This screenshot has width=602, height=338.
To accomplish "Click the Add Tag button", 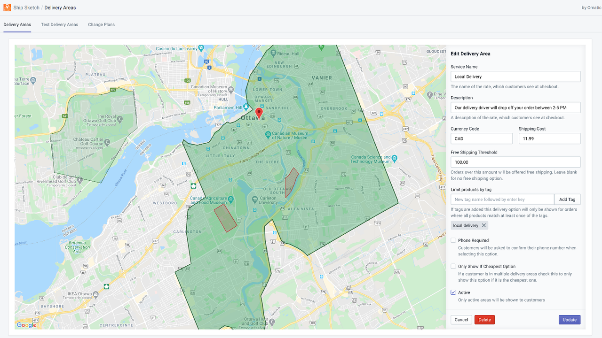I will coord(567,200).
